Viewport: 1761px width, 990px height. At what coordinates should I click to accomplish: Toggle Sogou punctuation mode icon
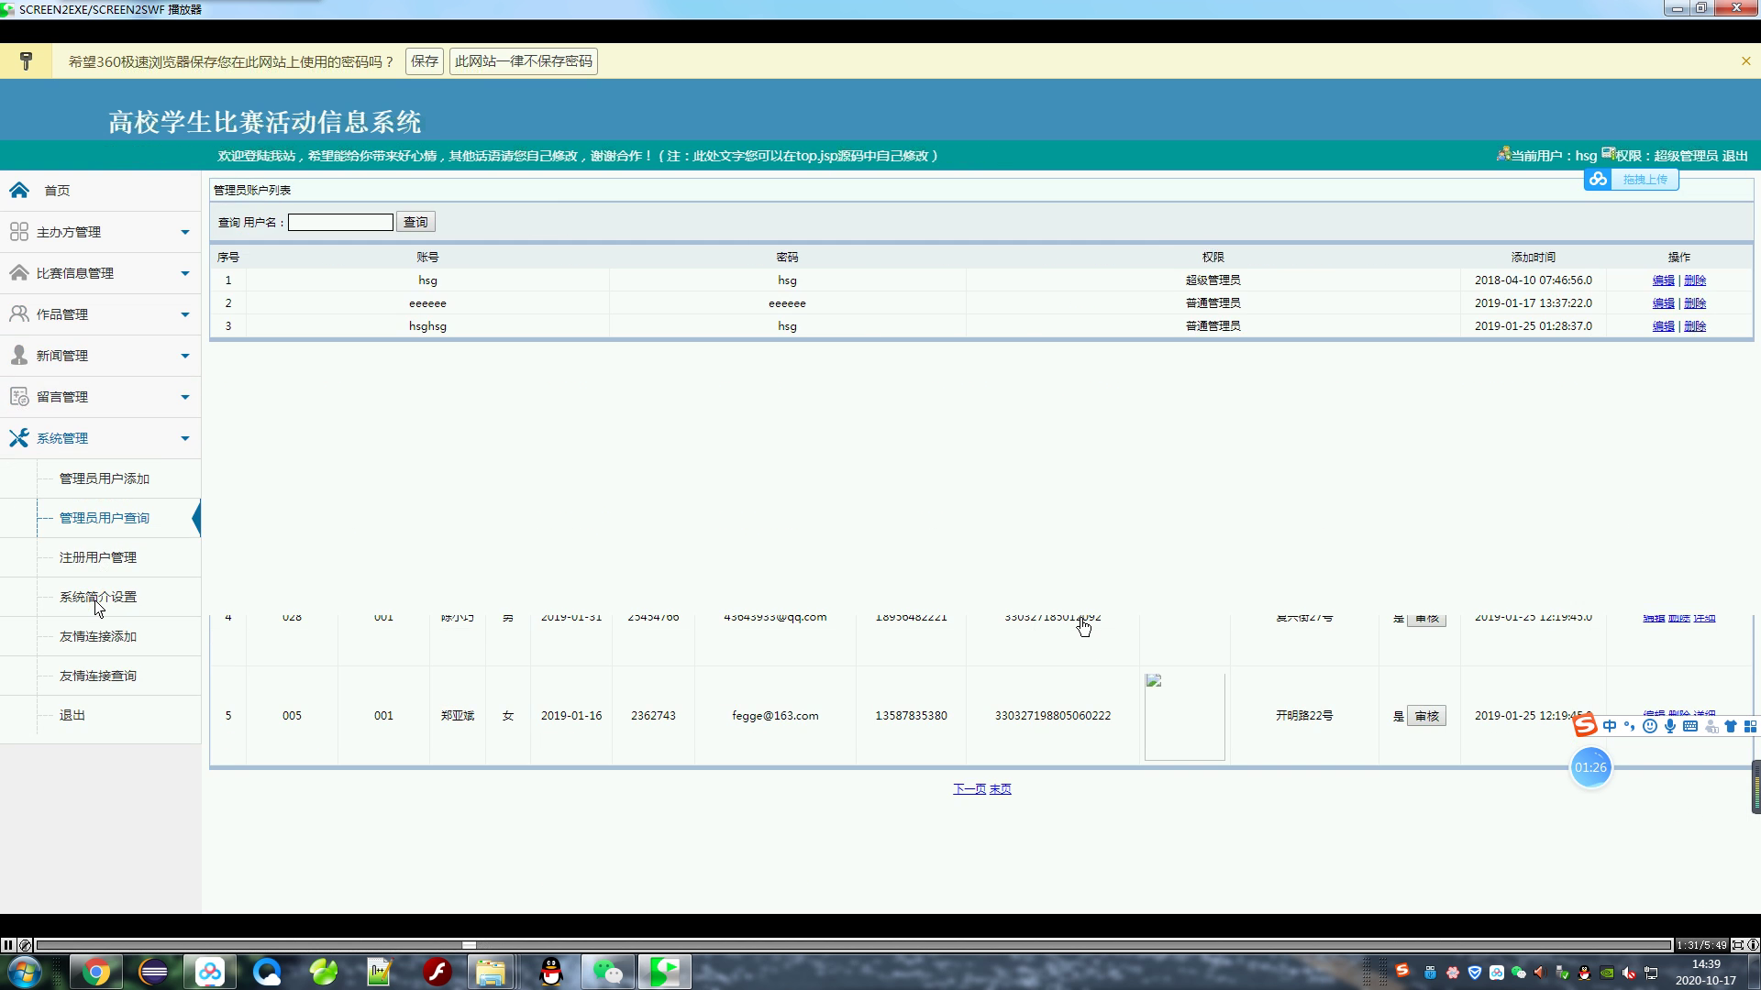1630,726
